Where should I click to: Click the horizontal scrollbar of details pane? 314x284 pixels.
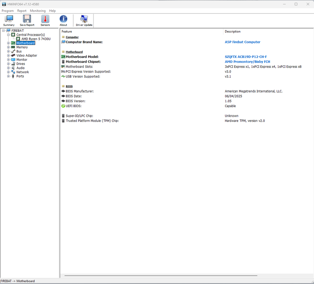coord(161,276)
